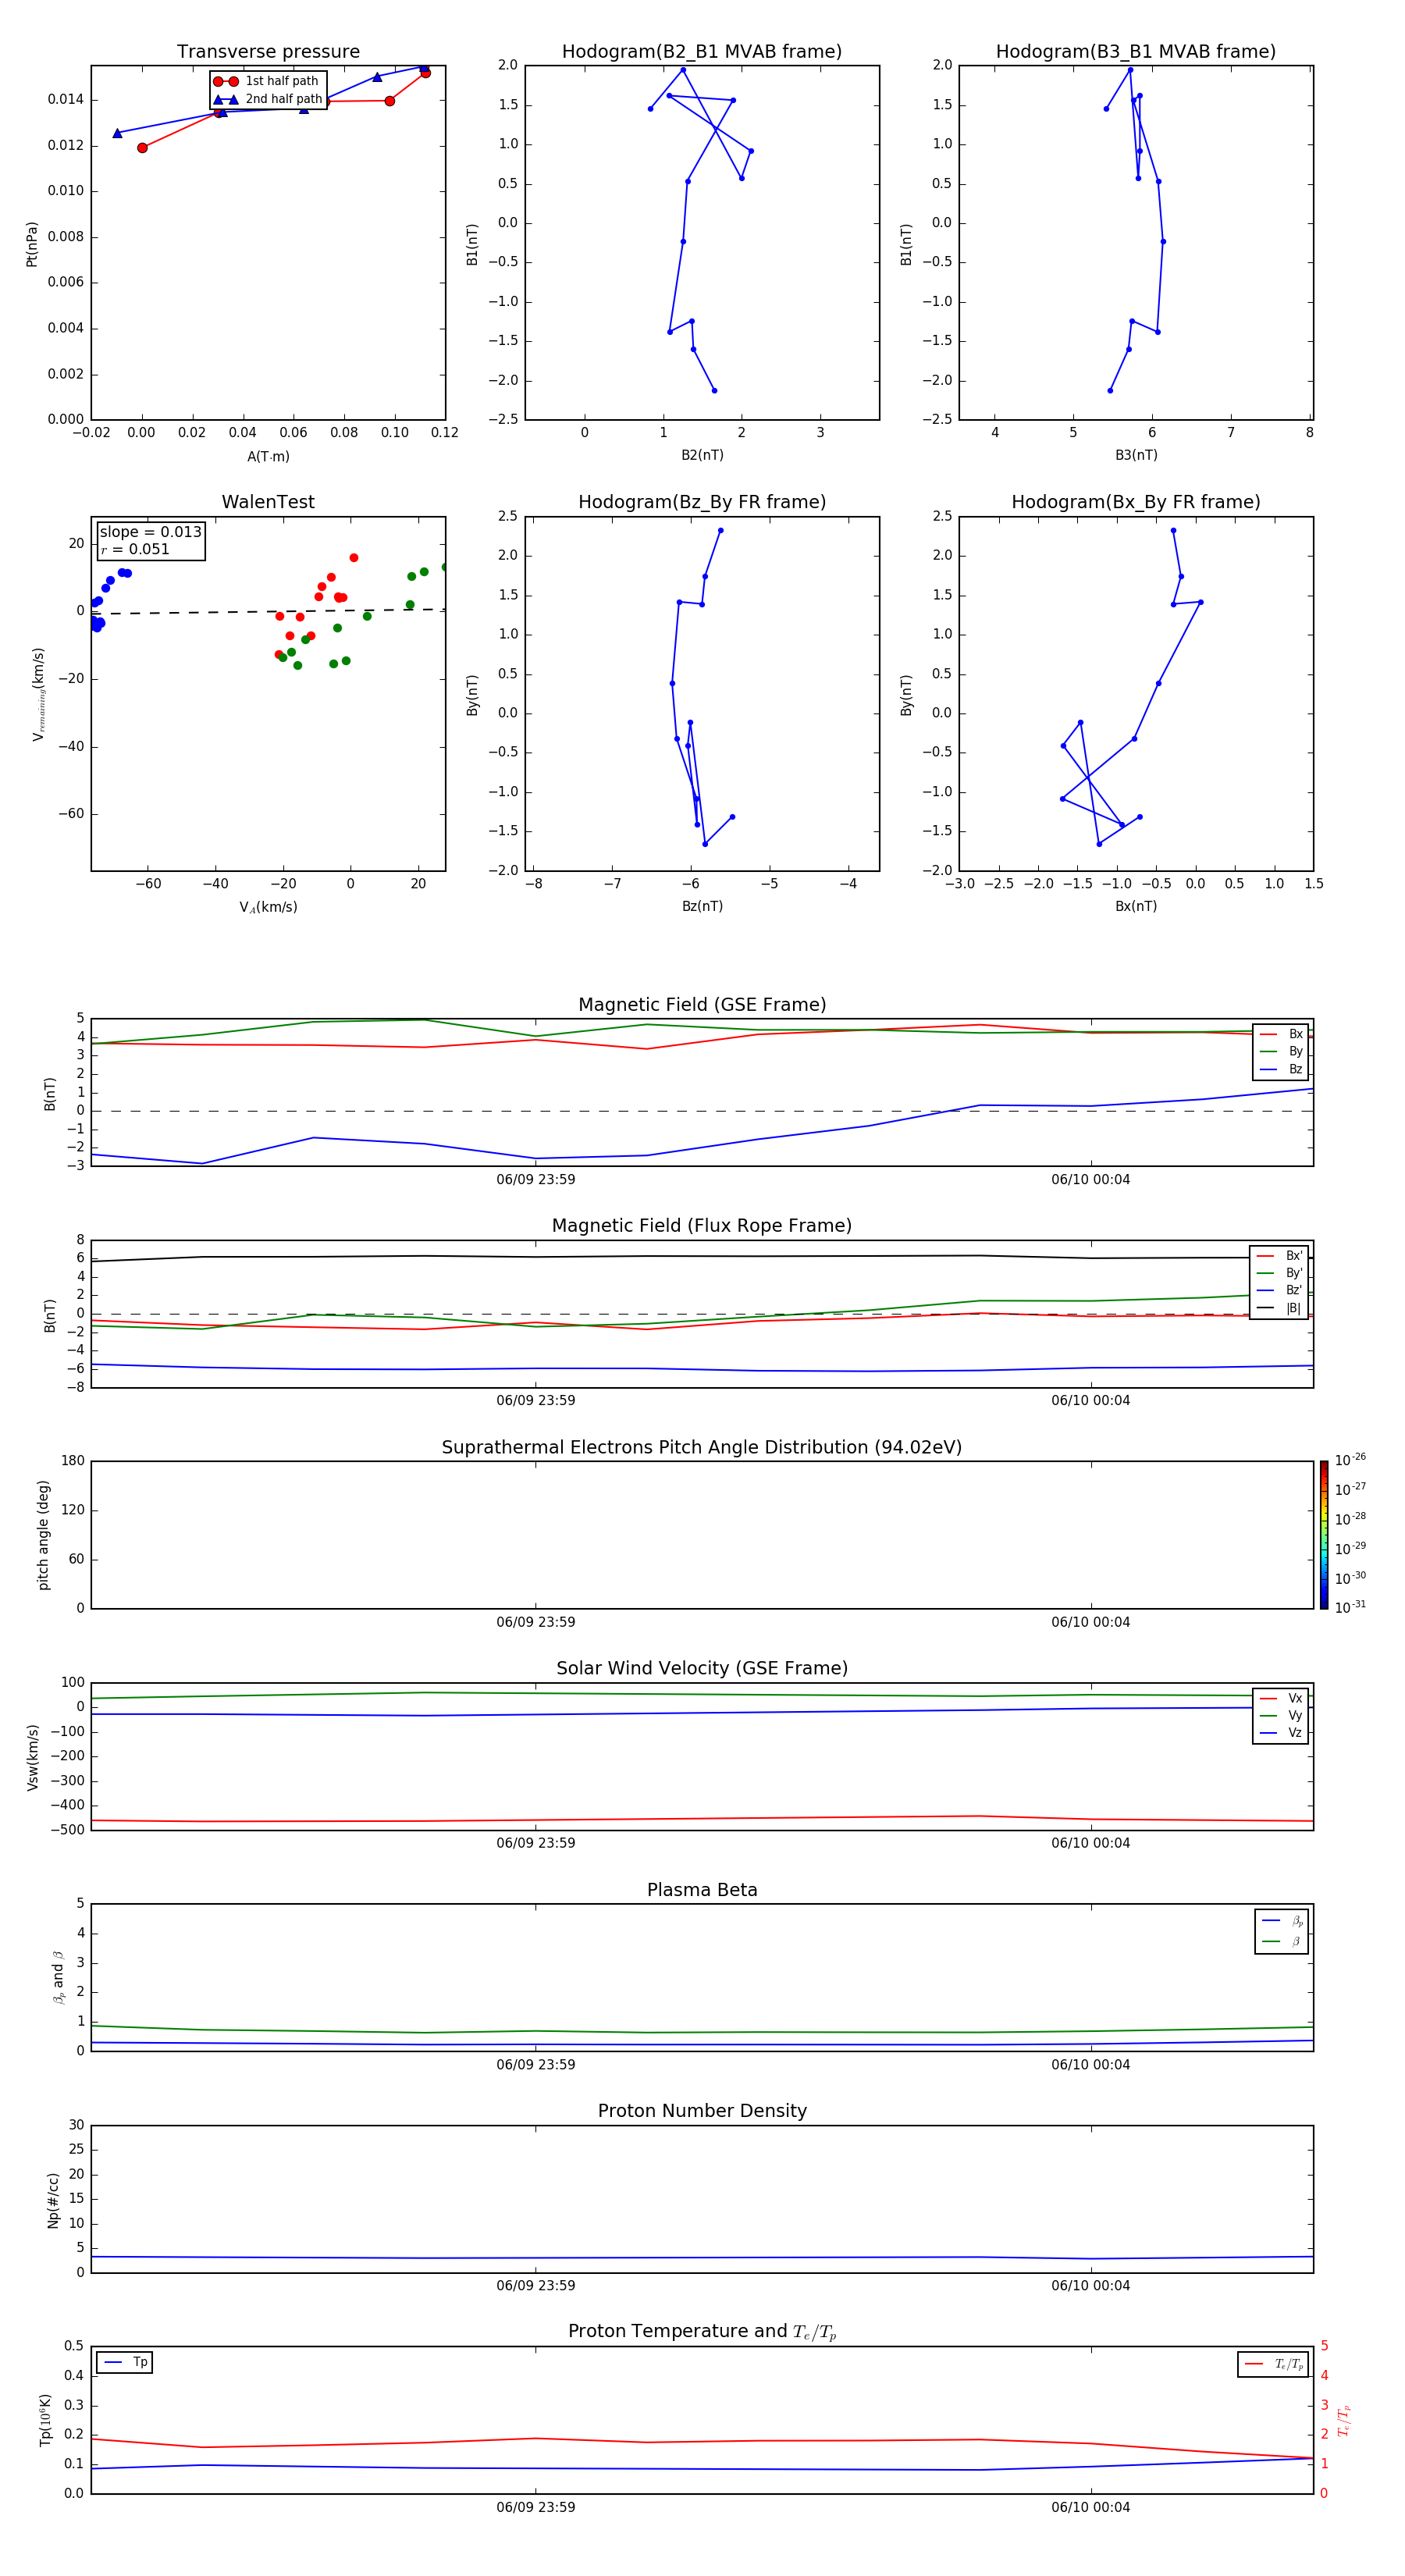Click the Bz legend entry in the GSE magnetic field plot
Viewport: 1405px width, 2576px height.
[x=1281, y=1069]
